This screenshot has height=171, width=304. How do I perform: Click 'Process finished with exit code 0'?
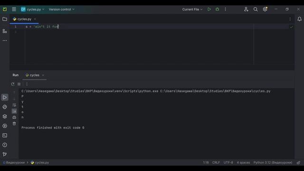(53, 128)
